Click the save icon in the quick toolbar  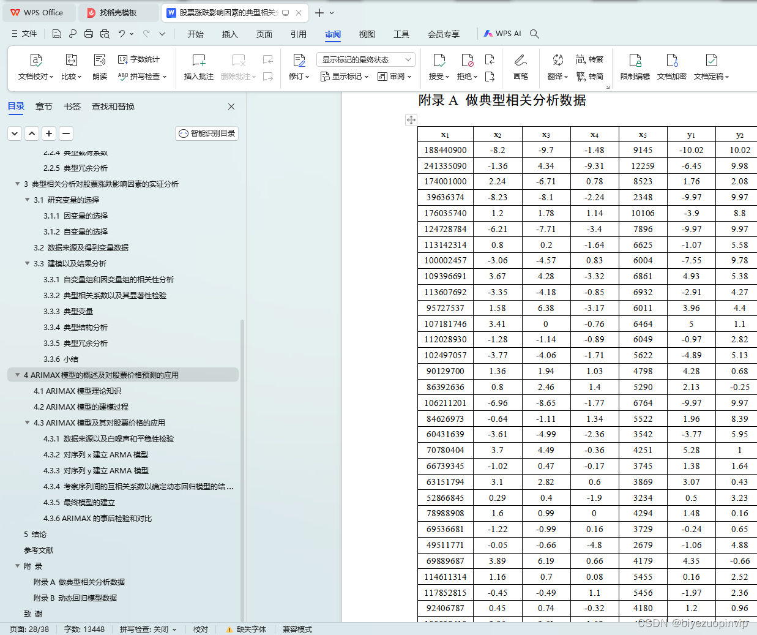point(57,34)
